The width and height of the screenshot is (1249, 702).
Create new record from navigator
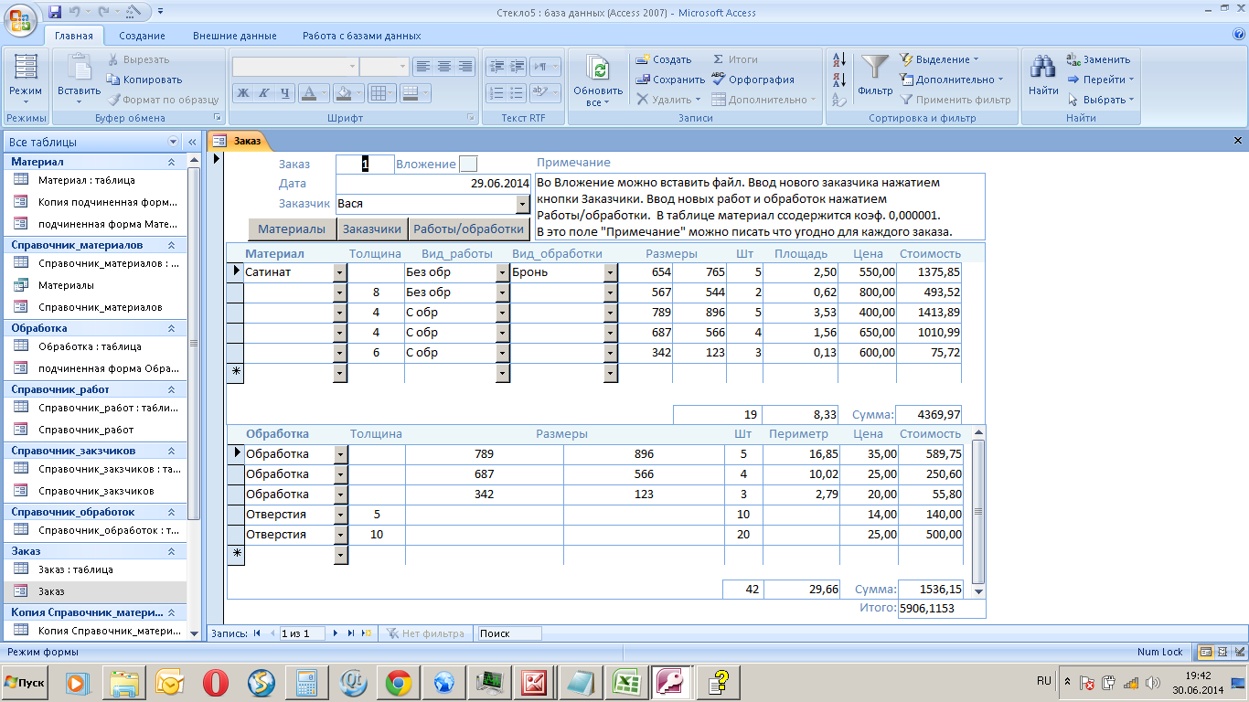point(367,633)
